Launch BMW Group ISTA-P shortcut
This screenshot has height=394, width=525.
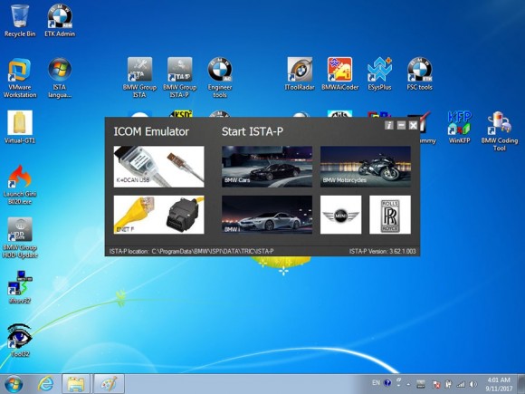180,78
